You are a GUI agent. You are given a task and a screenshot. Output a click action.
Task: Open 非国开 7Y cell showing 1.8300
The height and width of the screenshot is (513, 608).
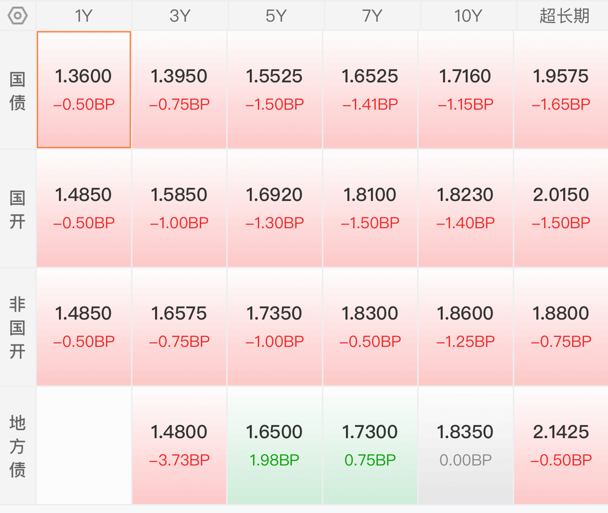[x=370, y=327]
